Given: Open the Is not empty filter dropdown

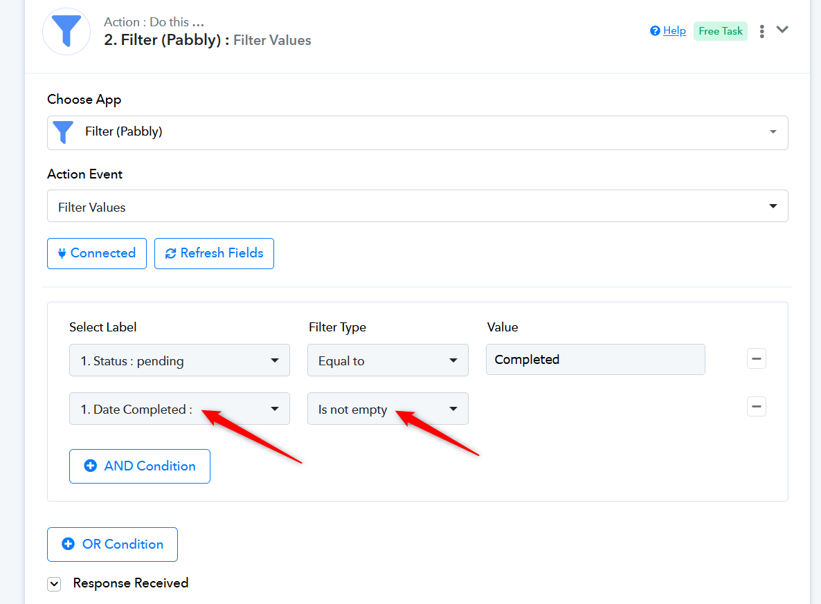Looking at the screenshot, I should coord(388,409).
